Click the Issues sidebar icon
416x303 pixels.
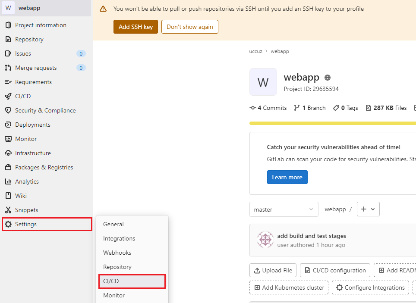click(8, 53)
